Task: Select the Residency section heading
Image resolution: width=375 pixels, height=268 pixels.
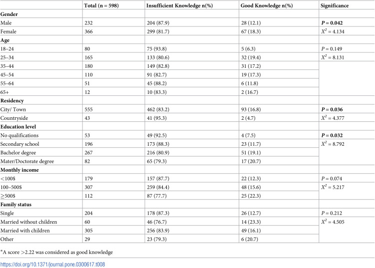Action: 12,101
